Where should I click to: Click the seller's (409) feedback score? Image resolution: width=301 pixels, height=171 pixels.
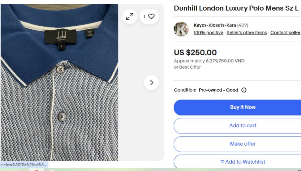(x=243, y=25)
